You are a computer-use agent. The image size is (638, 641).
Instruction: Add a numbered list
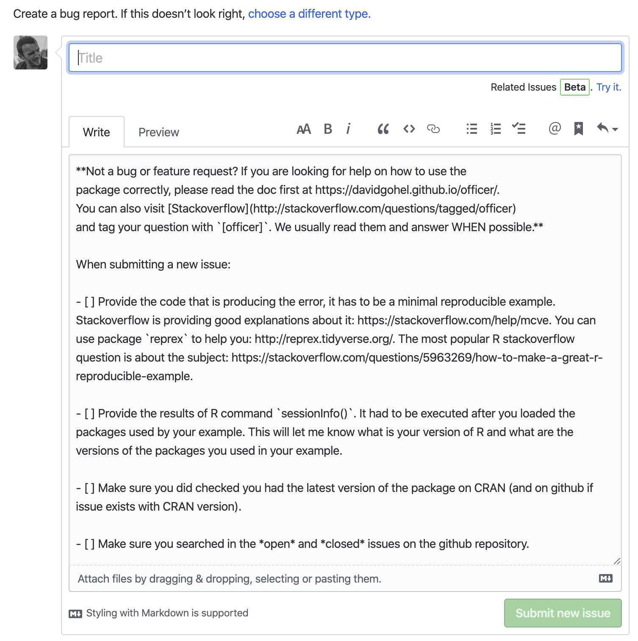point(495,129)
